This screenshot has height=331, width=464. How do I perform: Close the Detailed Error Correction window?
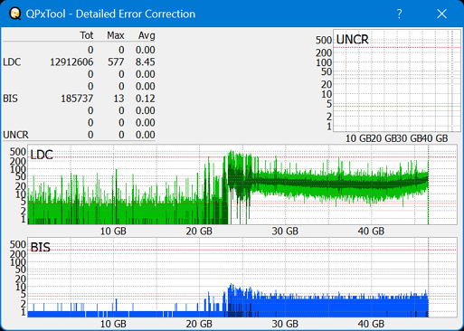[x=442, y=14]
